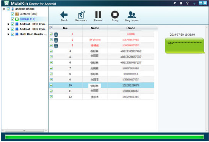Toggle the select-all checkbox in table header
Image resolution: width=209 pixels, height=142 pixels.
[51, 28]
